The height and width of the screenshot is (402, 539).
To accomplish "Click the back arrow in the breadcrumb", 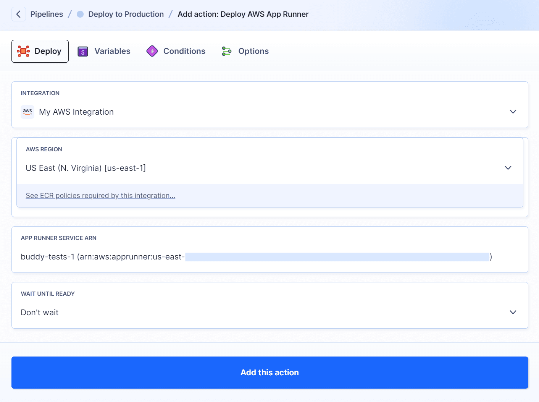I will 18,14.
